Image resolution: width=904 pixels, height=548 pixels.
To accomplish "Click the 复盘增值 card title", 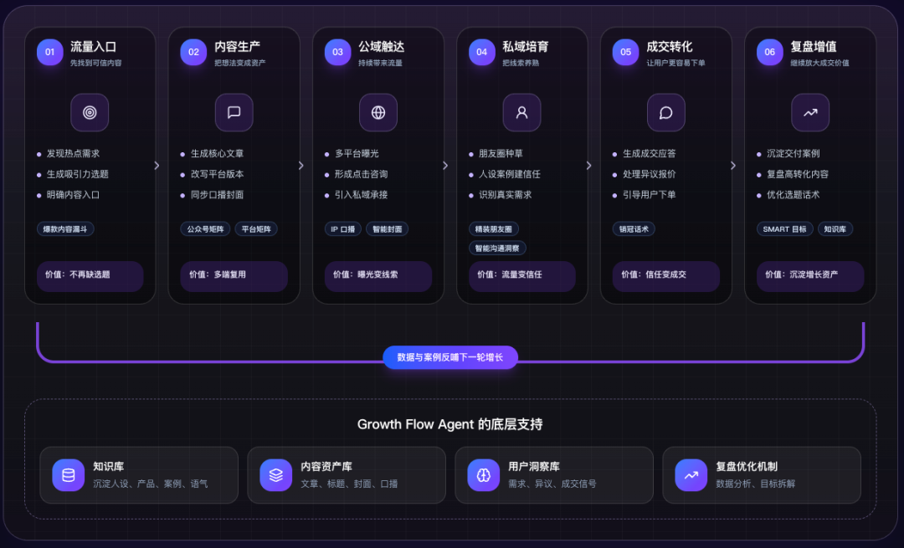I will point(814,47).
